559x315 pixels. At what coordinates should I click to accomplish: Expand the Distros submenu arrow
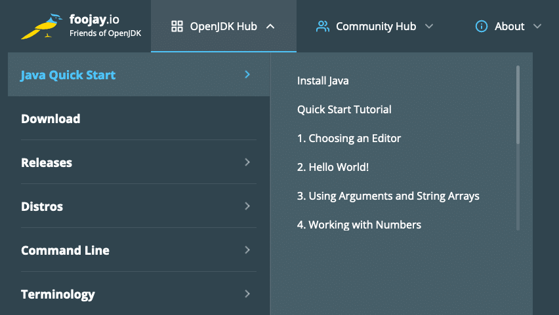pos(247,206)
